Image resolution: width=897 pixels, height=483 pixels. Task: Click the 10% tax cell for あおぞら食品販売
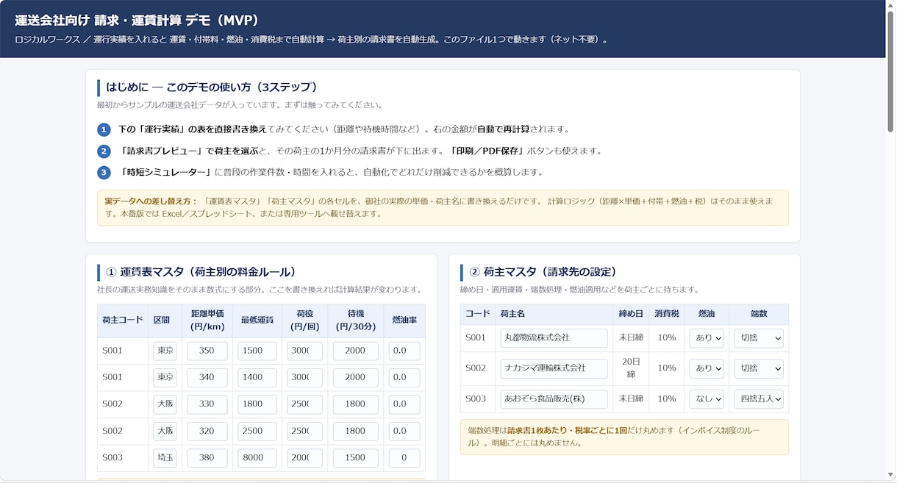click(x=666, y=399)
